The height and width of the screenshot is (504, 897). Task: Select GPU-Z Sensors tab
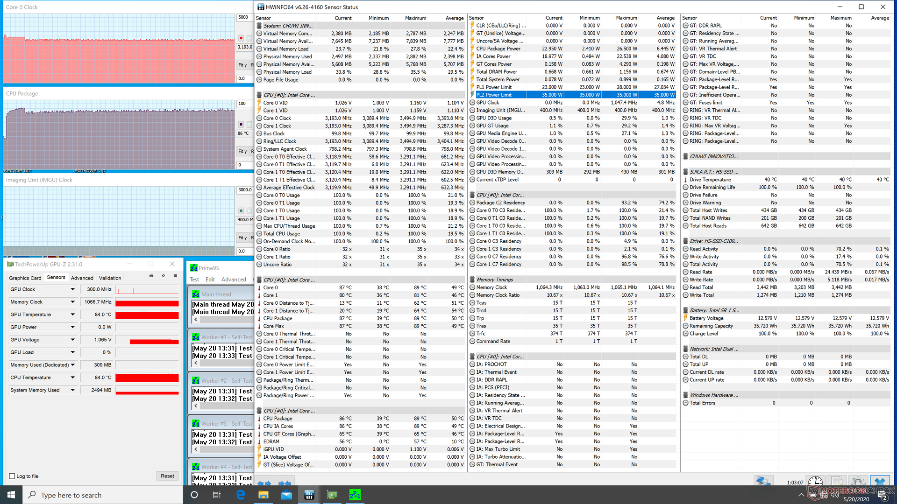click(56, 277)
